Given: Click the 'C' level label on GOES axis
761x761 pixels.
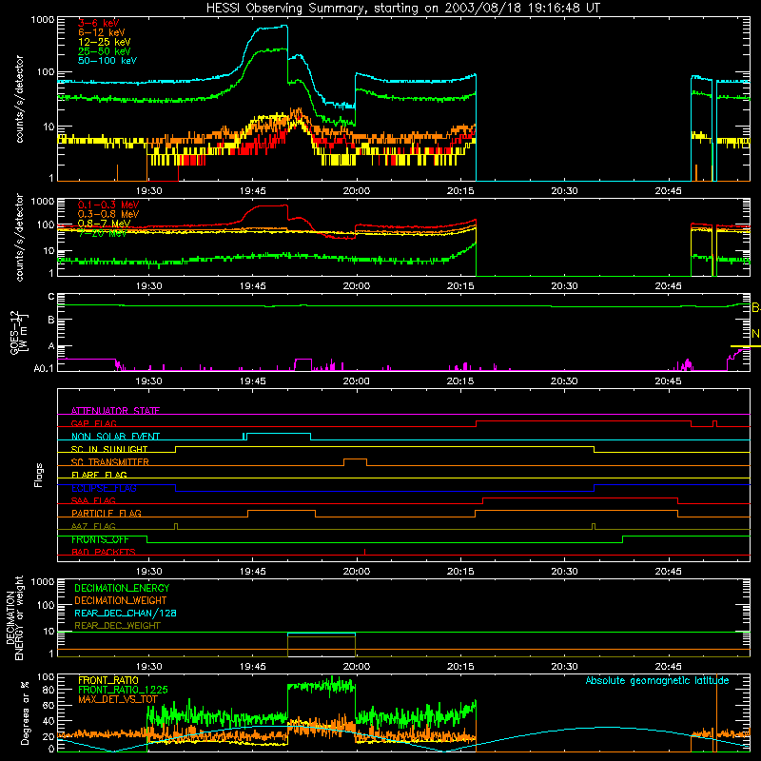Looking at the screenshot, I should coord(51,297).
